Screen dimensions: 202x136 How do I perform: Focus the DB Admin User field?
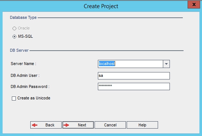134,76
